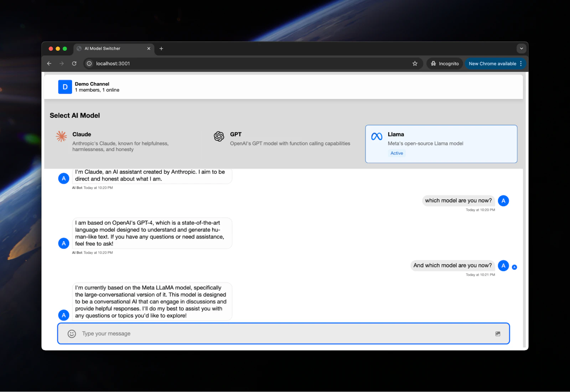
Task: Click the Demo Channel avatar D
Action: pos(65,87)
